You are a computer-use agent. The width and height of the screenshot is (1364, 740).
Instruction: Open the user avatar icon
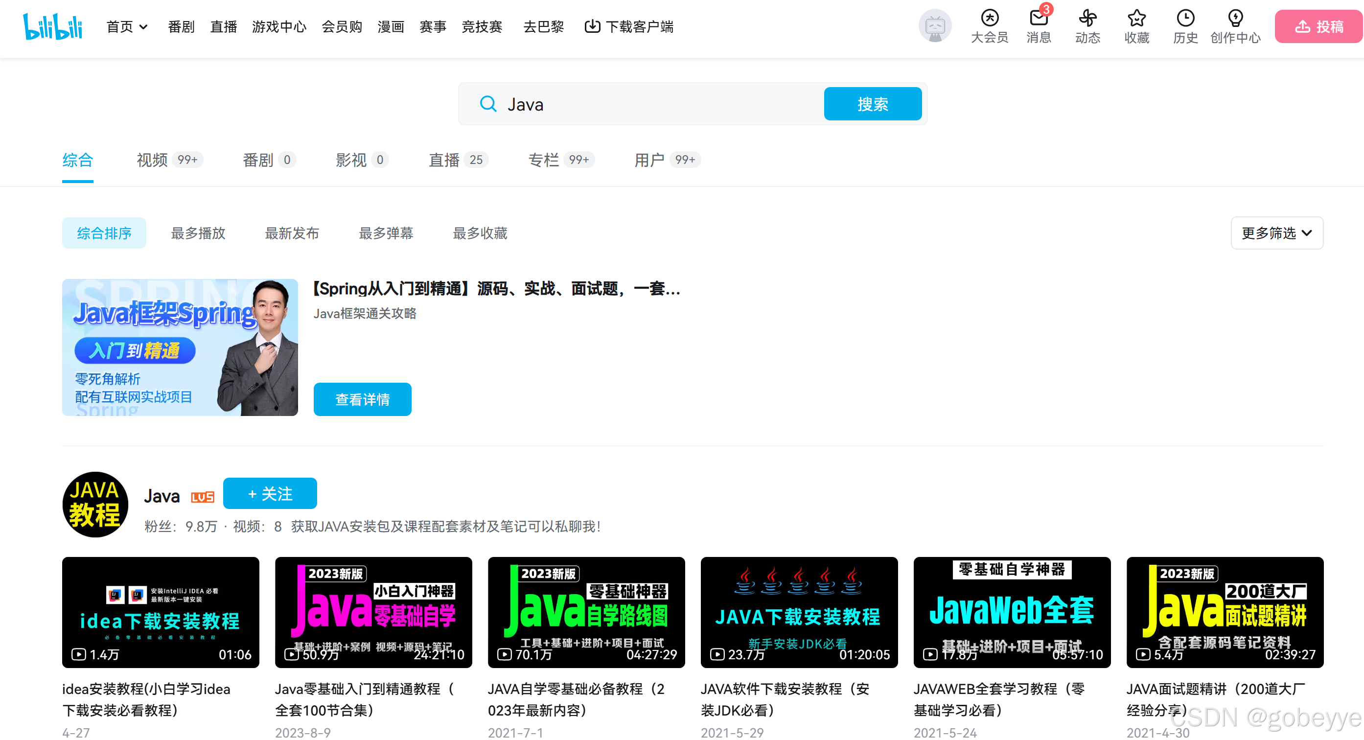point(935,25)
